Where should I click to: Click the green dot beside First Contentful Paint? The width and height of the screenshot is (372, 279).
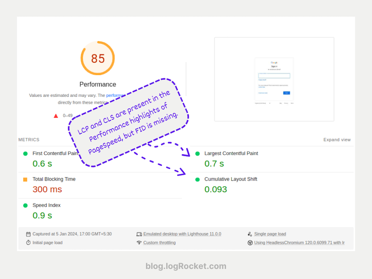tap(26, 153)
